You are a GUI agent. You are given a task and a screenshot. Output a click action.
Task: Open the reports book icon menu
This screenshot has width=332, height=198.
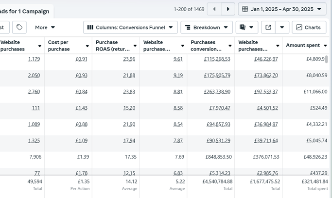pos(247,28)
